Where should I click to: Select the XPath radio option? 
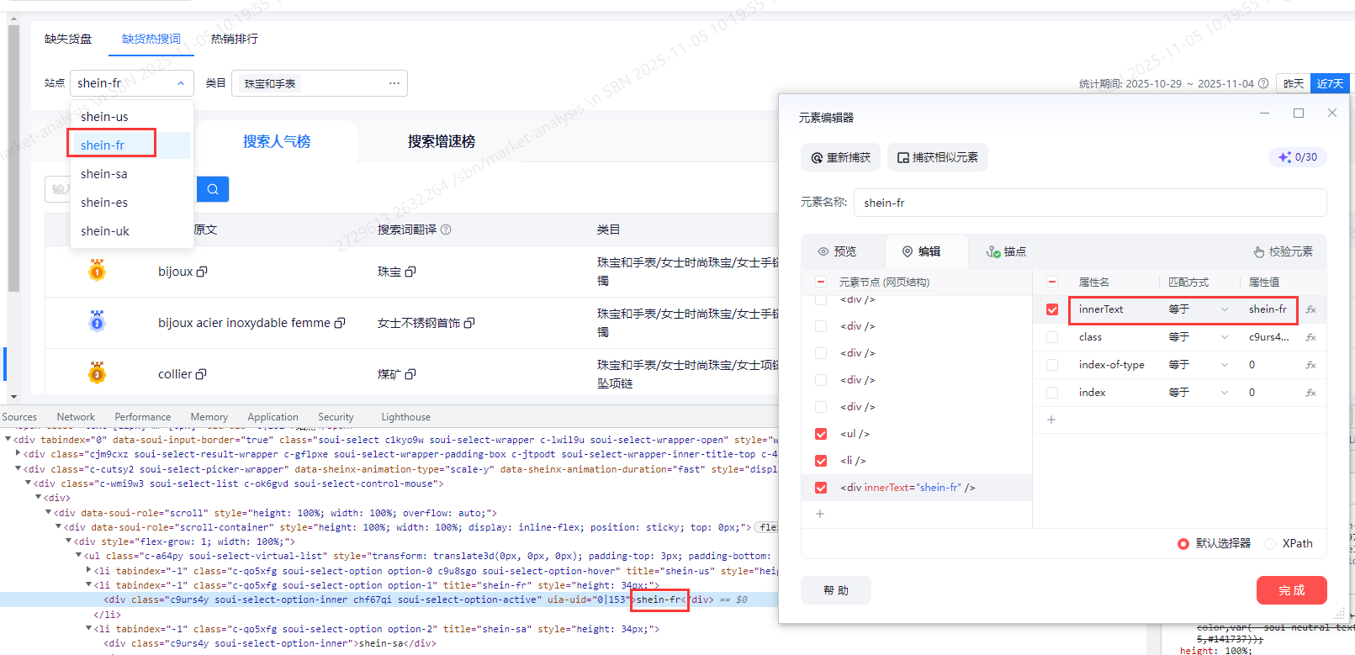click(1270, 544)
